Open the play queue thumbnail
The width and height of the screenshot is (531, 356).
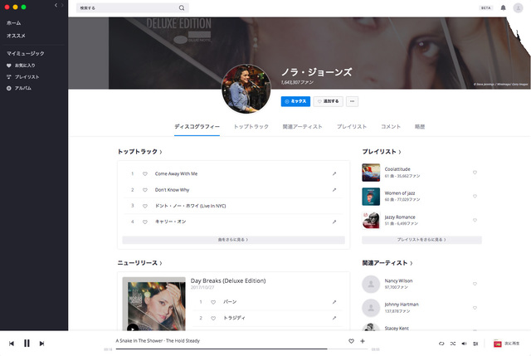point(498,344)
